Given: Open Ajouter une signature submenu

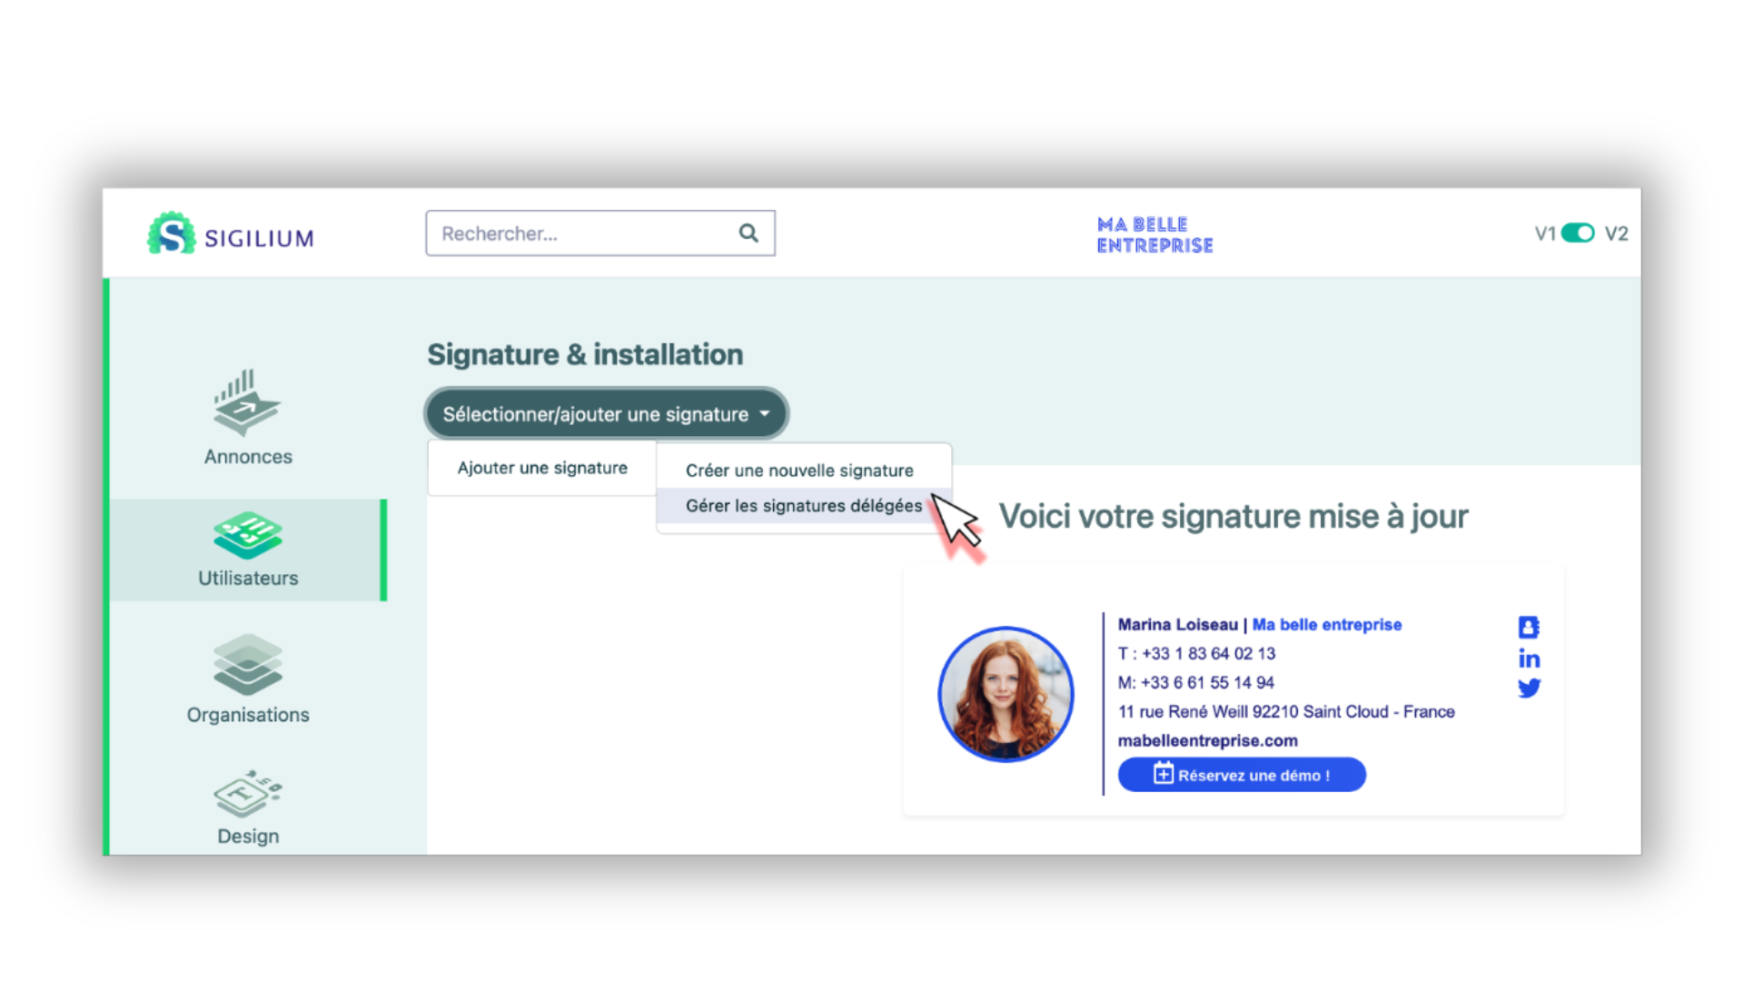Looking at the screenshot, I should [x=542, y=468].
